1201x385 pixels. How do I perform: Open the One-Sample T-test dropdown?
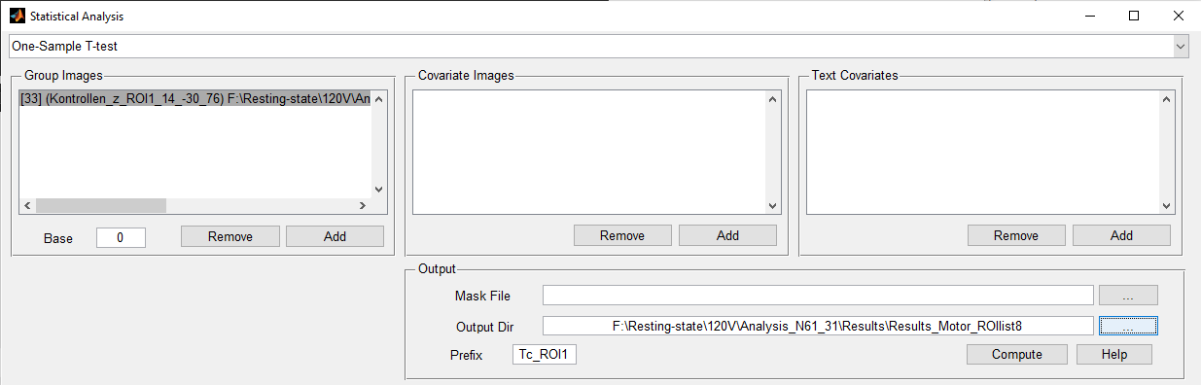599,46
